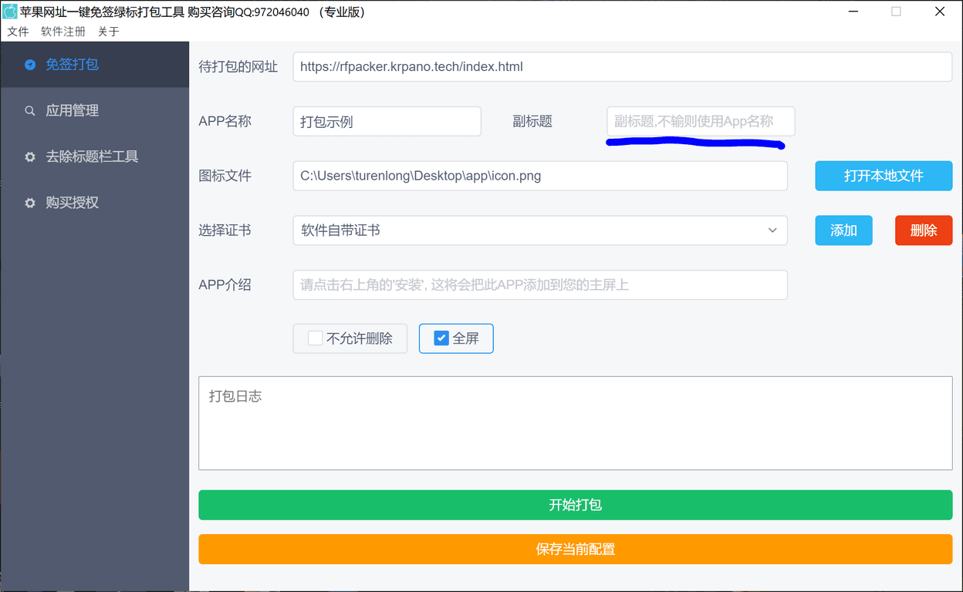Click the gear icon next to 购买授权
This screenshot has width=963, height=592.
coord(30,203)
